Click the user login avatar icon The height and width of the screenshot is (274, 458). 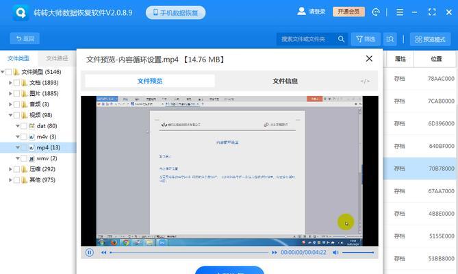point(301,12)
